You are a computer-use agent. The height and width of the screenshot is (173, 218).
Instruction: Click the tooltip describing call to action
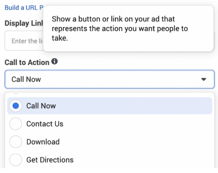[128, 29]
